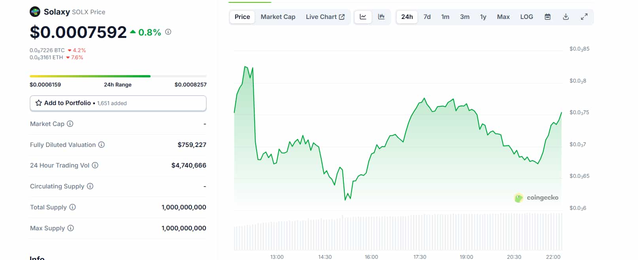Switch to line chart view icon
The image size is (638, 260).
pos(363,17)
